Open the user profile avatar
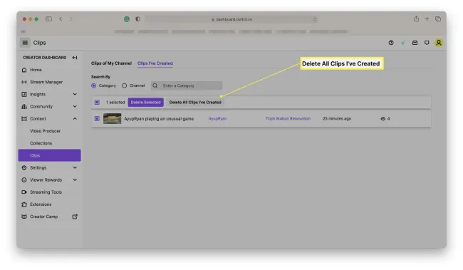 (439, 43)
